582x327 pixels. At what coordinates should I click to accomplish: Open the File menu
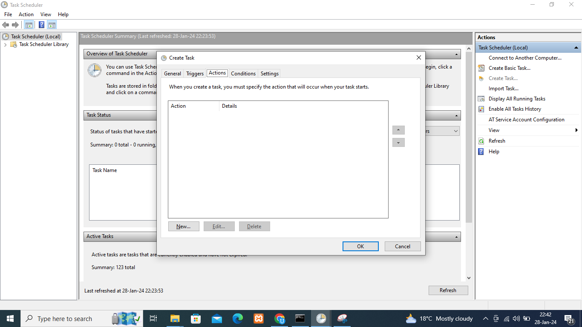(x=8, y=14)
